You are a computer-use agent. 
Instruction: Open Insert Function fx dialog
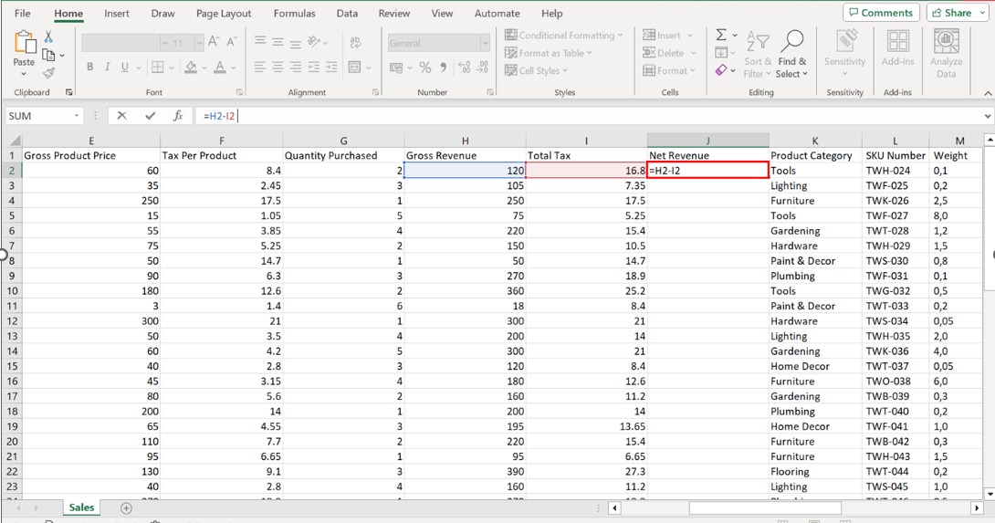coord(178,116)
